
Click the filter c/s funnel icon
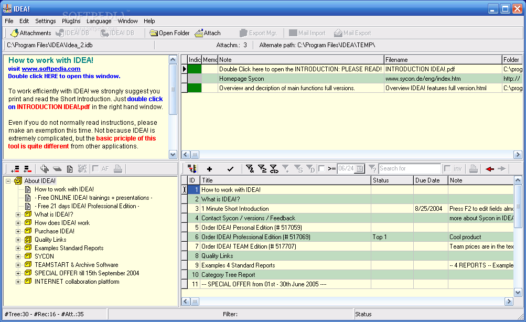(x=274, y=169)
